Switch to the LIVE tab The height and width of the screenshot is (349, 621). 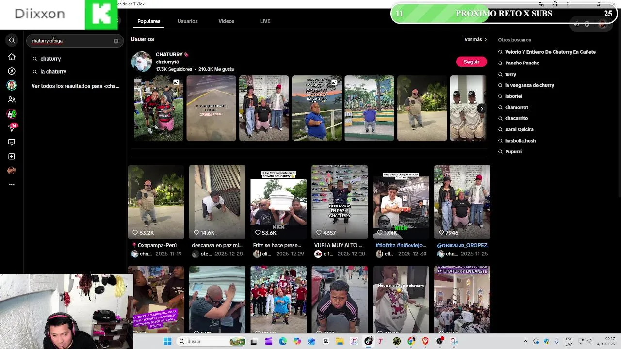pos(265,21)
